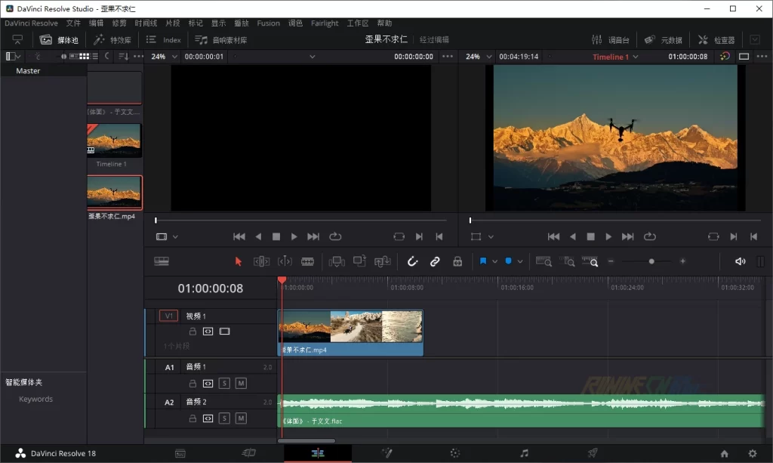Open project settings gear icon
This screenshot has width=773, height=463.
click(x=752, y=453)
